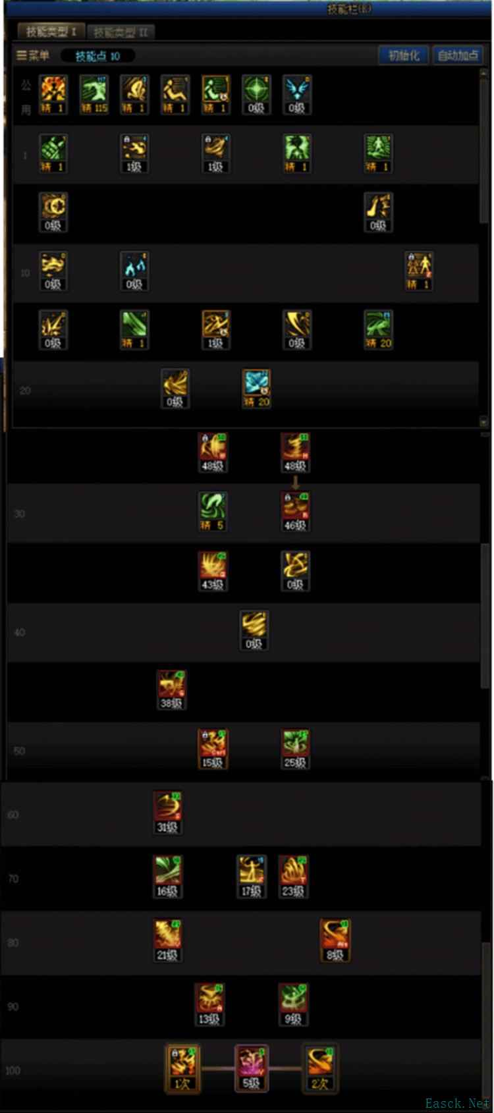Click the skill icon showing 38级
This screenshot has width=494, height=1113.
(x=171, y=690)
